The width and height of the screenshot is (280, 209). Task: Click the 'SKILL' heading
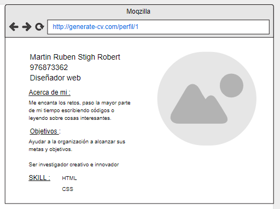[39, 178]
